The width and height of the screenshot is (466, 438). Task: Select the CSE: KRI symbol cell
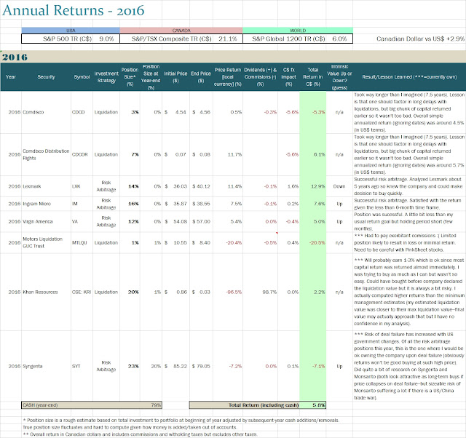(82, 292)
